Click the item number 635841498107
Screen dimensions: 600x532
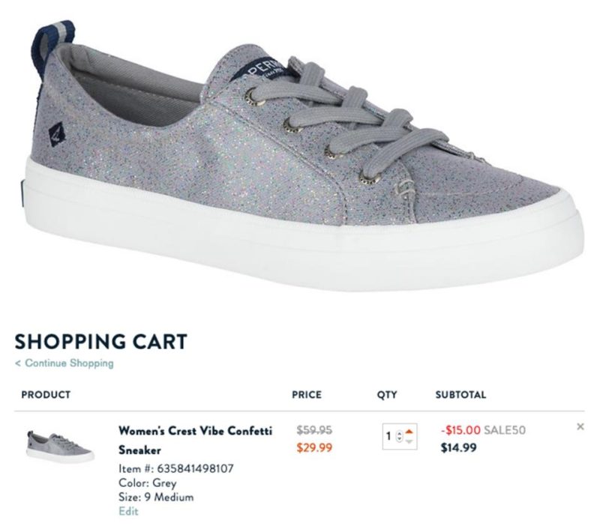[x=195, y=468]
